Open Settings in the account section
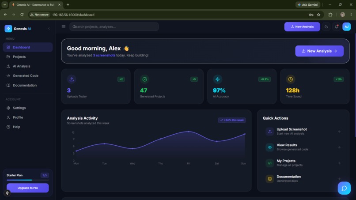 click(28, 108)
